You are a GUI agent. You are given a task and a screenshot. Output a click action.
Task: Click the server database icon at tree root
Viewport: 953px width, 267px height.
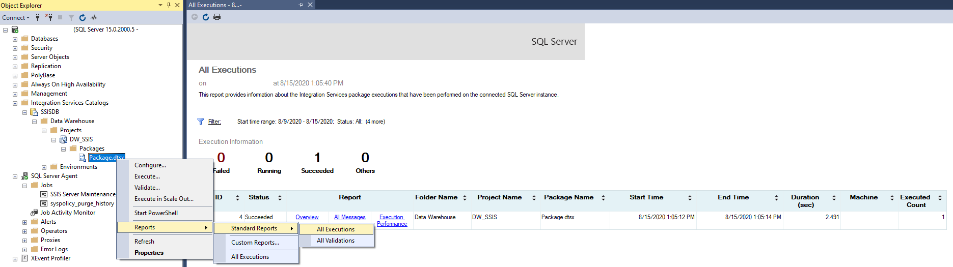coord(15,29)
